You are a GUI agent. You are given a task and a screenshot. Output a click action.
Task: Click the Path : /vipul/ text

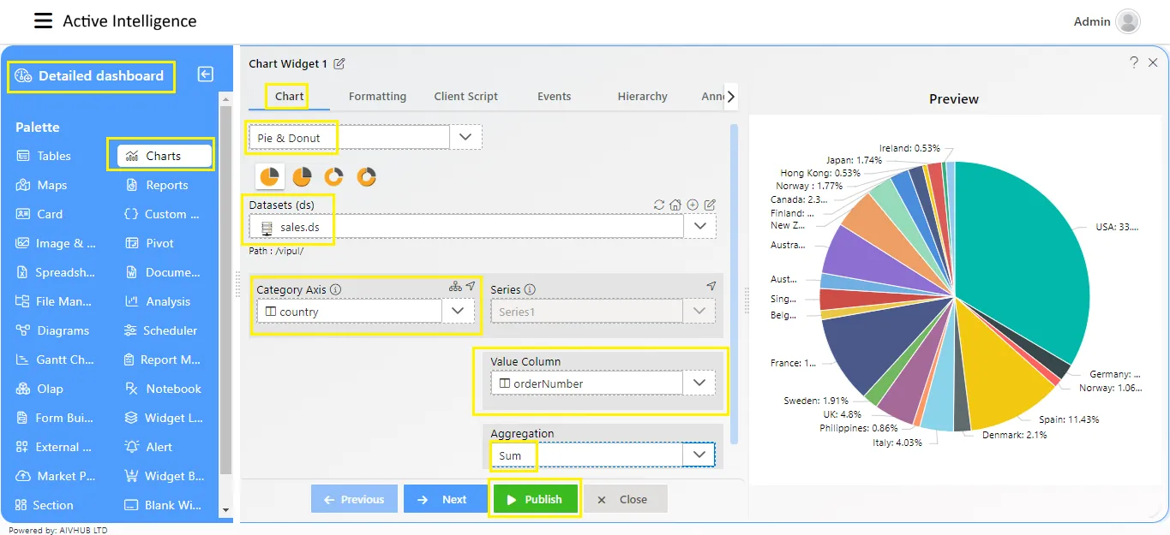coord(276,251)
